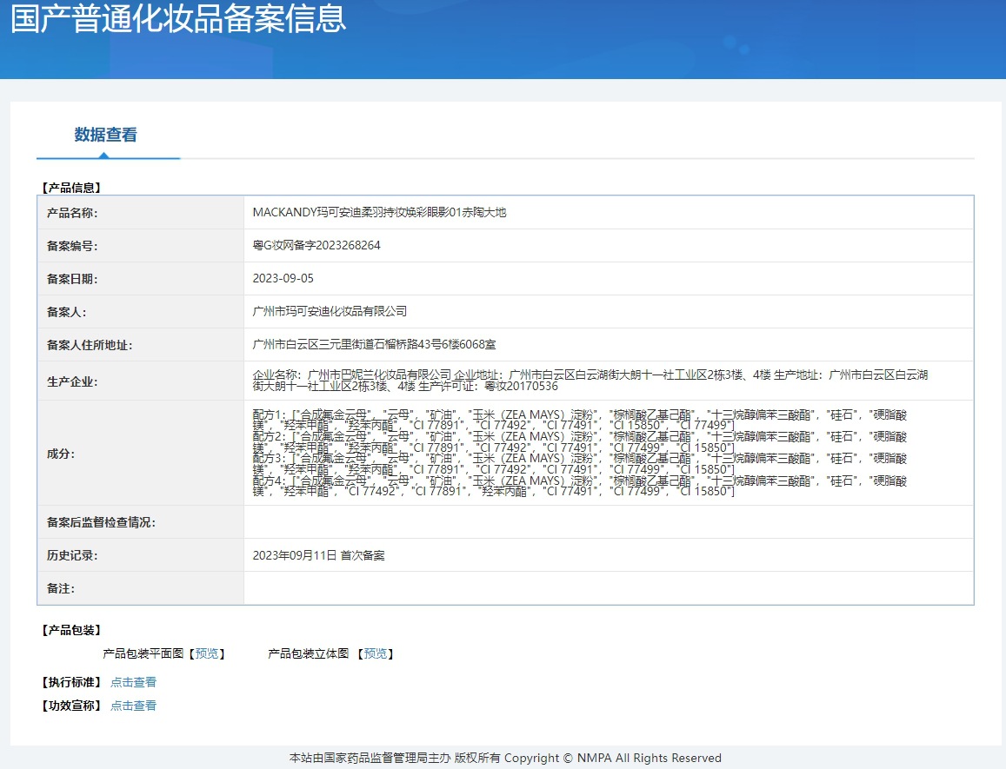This screenshot has height=769, width=1006.
Task: Open 预览 for 产品包装平面图
Action: [206, 653]
